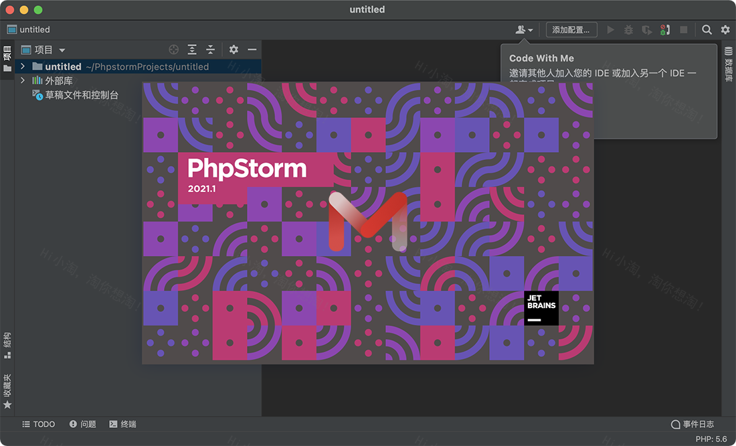The height and width of the screenshot is (446, 736).
Task: Expand the 外部库 tree node
Action: 22,80
